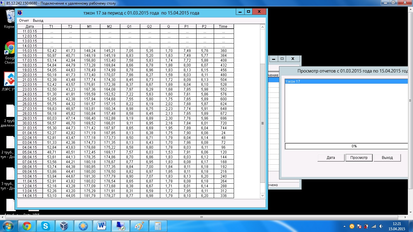This screenshot has height=232, width=413.
Task: Click the Просмотр button
Action: click(359, 158)
